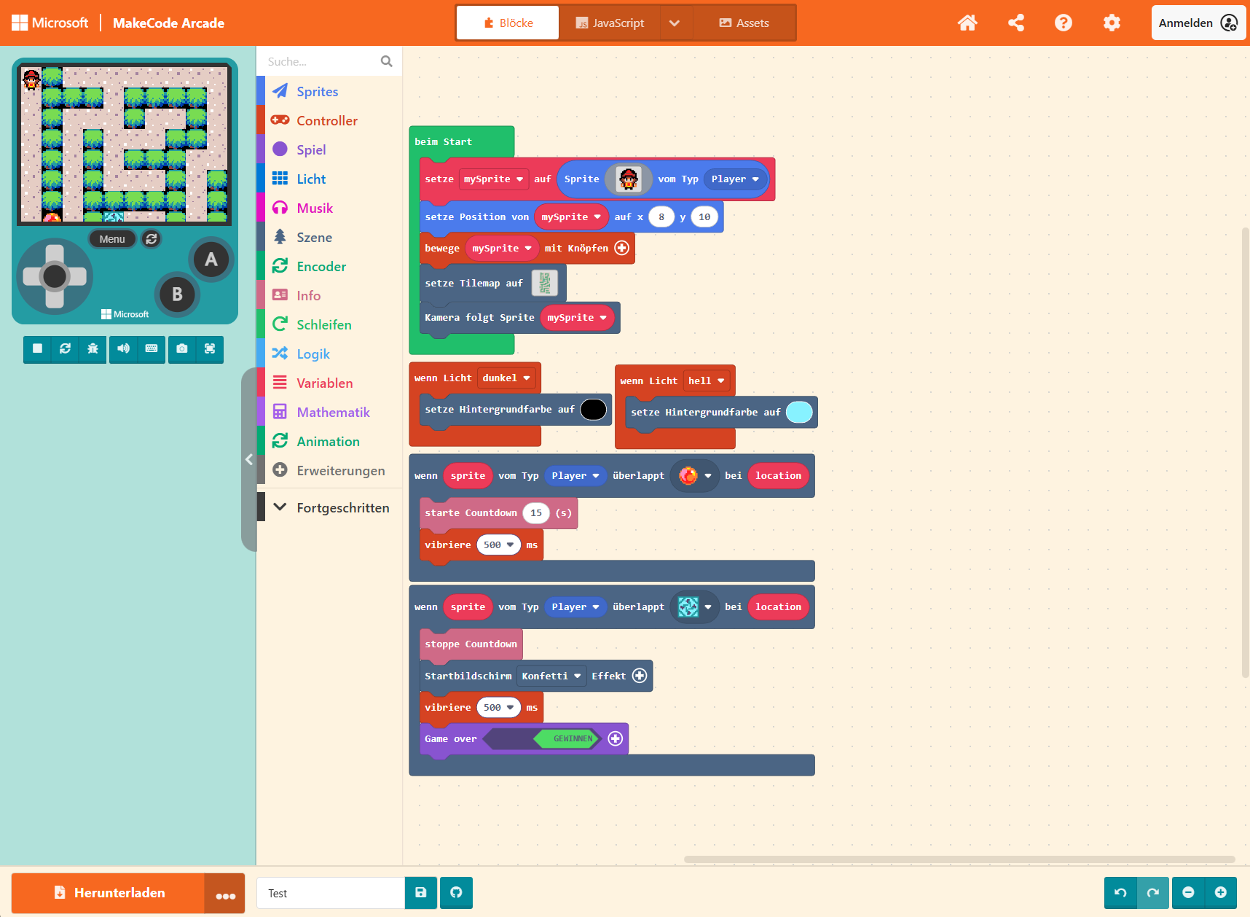This screenshot has width=1250, height=917.
Task: Open the Assets tab
Action: (744, 23)
